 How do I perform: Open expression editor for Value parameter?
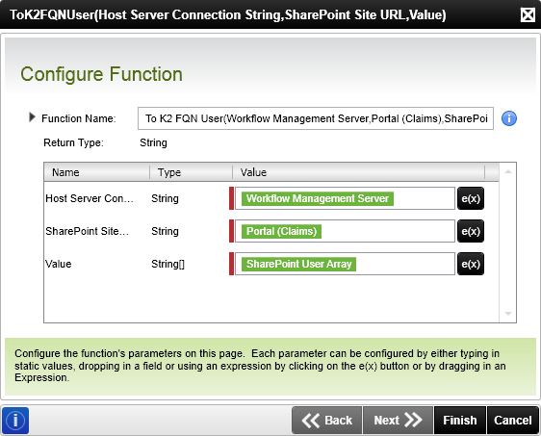471,264
